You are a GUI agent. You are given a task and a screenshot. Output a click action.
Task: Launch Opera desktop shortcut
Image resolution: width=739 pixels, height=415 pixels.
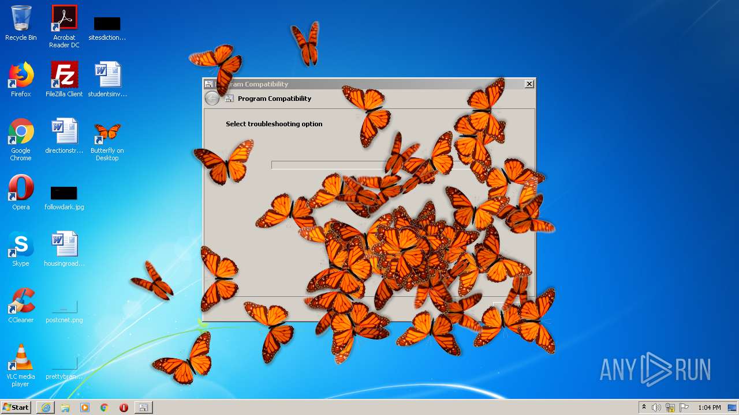[21, 193]
